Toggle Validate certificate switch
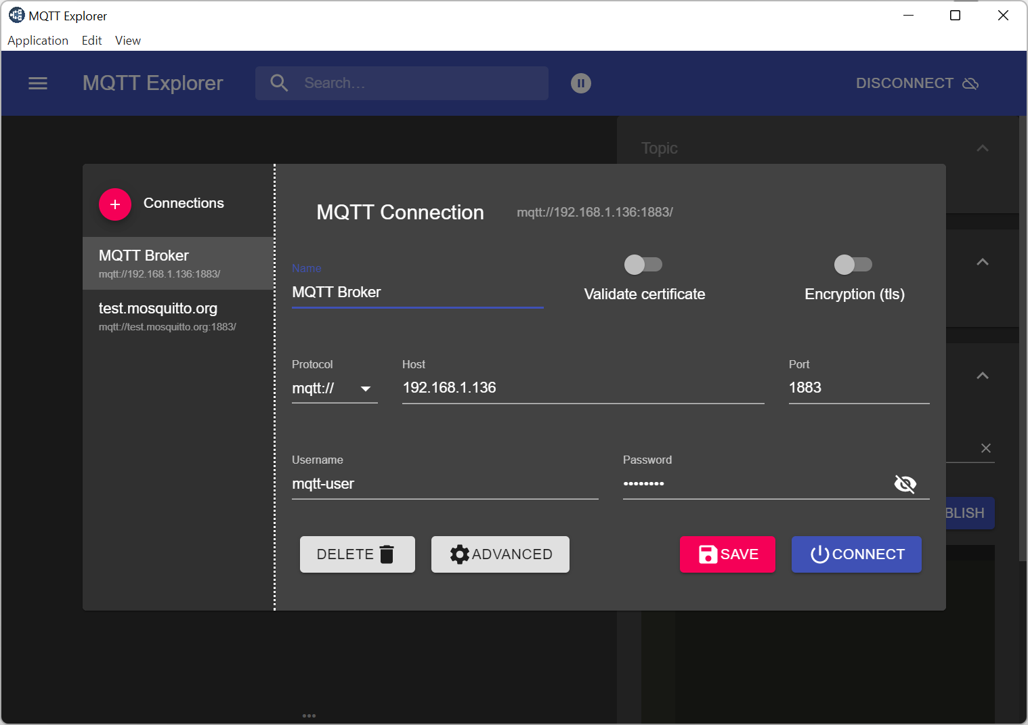1028x725 pixels. (643, 264)
